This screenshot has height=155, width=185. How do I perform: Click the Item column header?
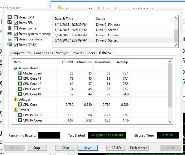[x=34, y=62]
